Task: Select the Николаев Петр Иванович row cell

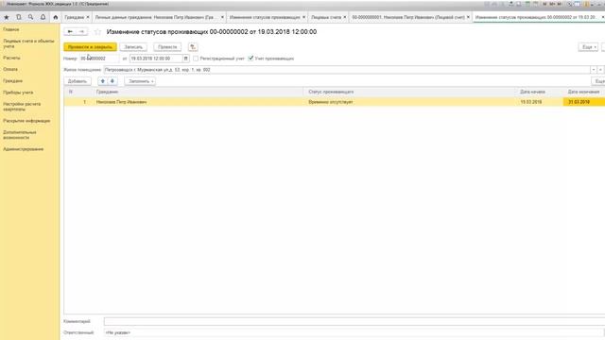Action: [199, 102]
